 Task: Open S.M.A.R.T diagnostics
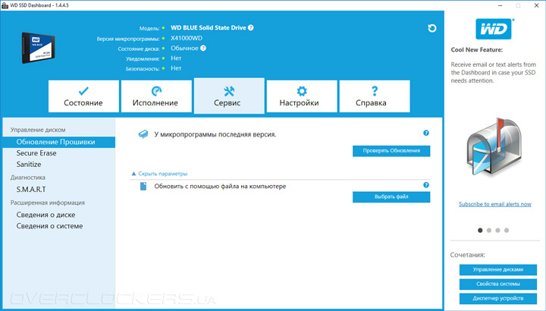(31, 190)
